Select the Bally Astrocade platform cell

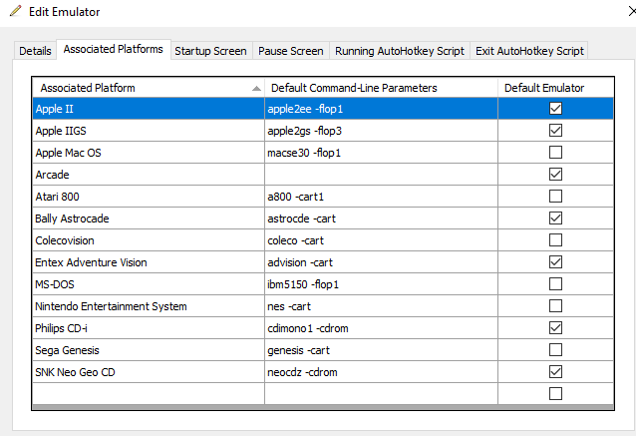point(149,218)
